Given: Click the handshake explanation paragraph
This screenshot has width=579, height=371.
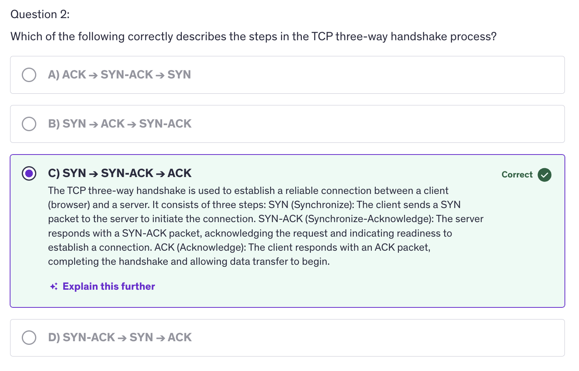Looking at the screenshot, I should (266, 226).
